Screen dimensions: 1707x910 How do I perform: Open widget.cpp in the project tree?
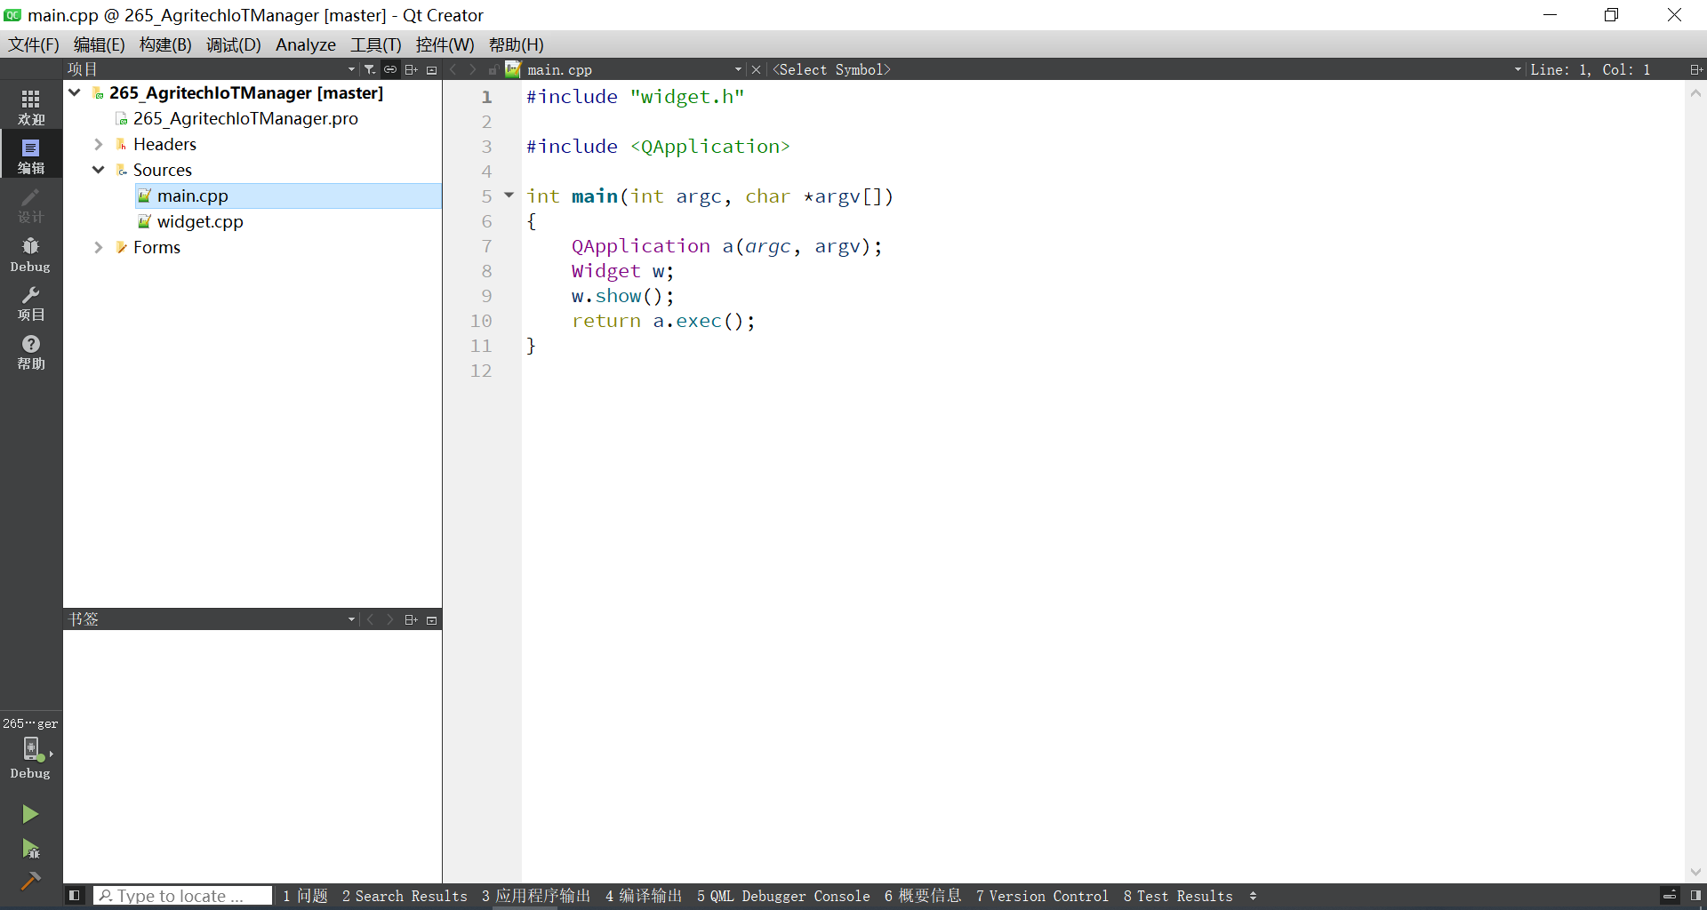199,221
